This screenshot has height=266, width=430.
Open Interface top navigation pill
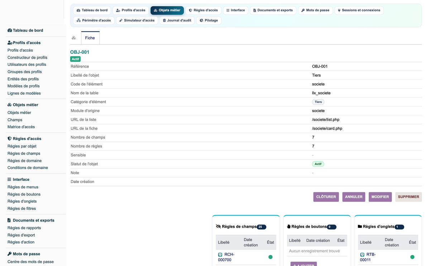click(235, 10)
